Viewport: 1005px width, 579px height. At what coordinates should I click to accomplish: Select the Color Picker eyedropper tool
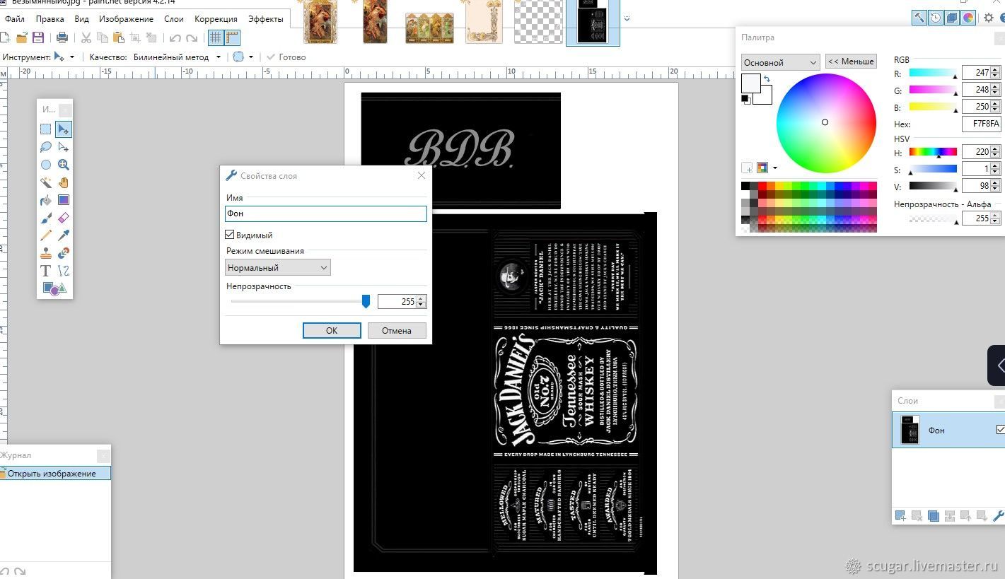(x=64, y=235)
